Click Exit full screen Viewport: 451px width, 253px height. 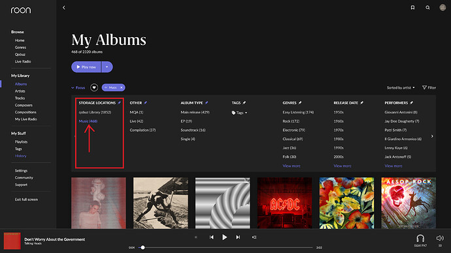[26, 200]
